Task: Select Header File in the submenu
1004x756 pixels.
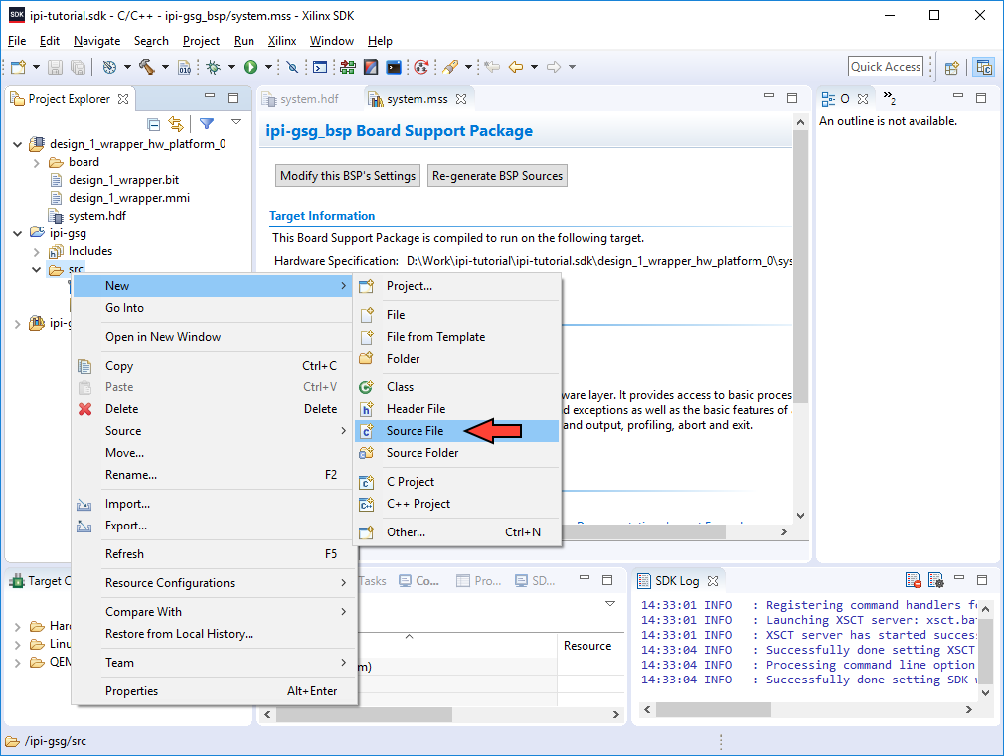Action: point(457,409)
